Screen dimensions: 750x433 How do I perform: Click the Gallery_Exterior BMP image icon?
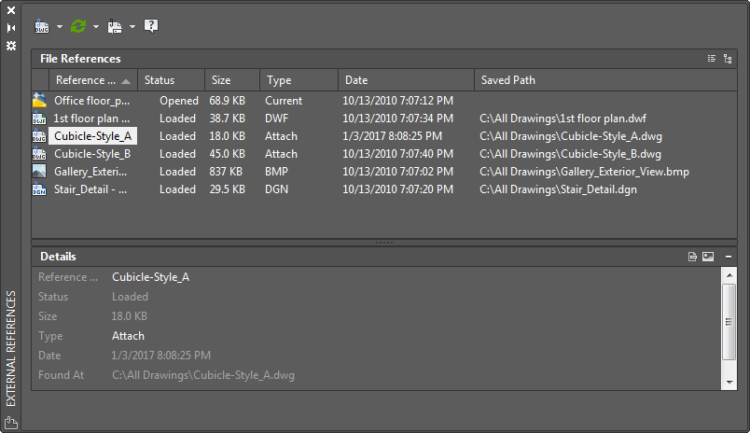[x=39, y=172]
